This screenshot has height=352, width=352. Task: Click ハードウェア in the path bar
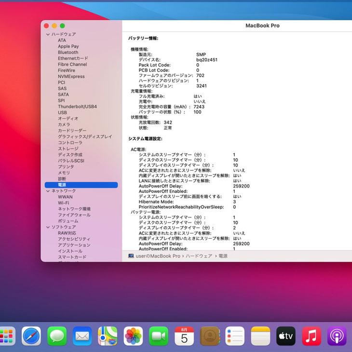(x=199, y=256)
